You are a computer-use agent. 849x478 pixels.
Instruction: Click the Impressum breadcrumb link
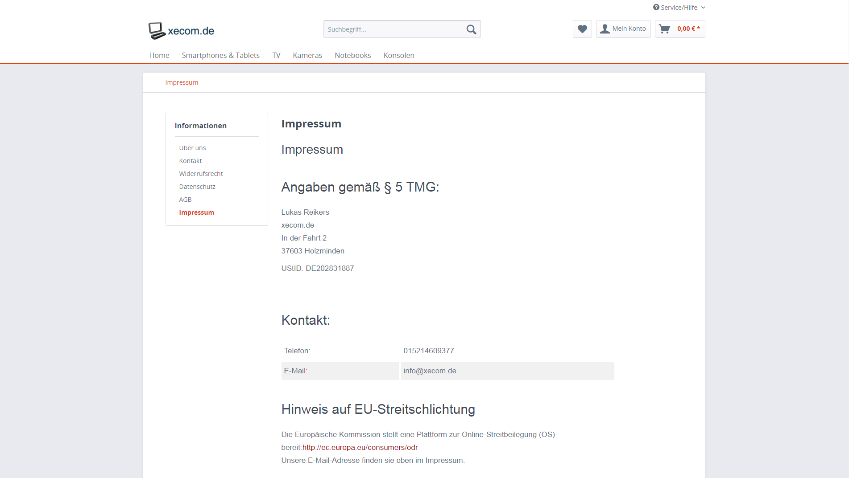click(182, 82)
